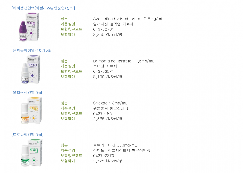Open the orange Operan eye drop image
The height and width of the screenshot is (173, 243).
(x=31, y=110)
